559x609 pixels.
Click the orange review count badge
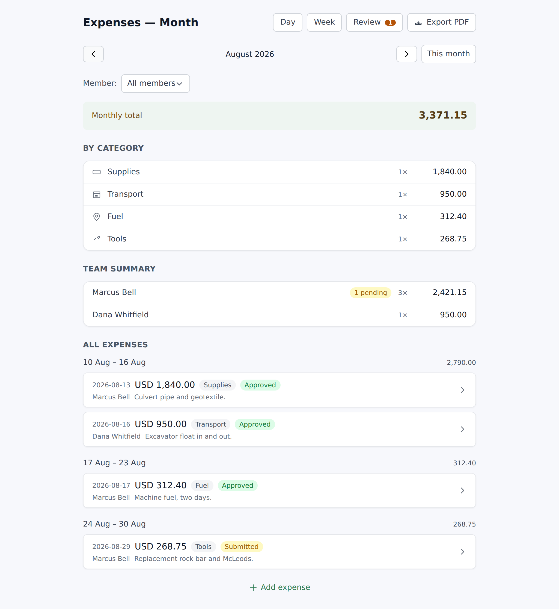pyautogui.click(x=390, y=23)
